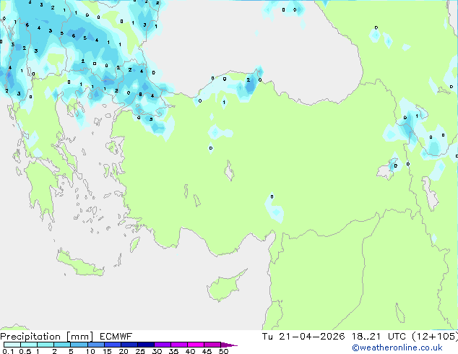Click the 'UTC' label
The width and height of the screenshot is (458, 354).
pos(397,337)
